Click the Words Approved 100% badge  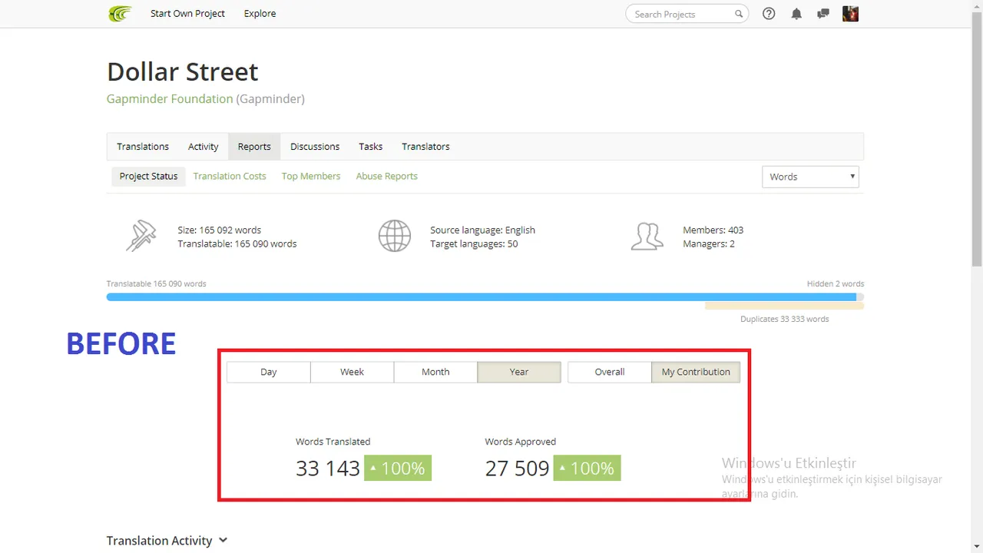click(587, 468)
